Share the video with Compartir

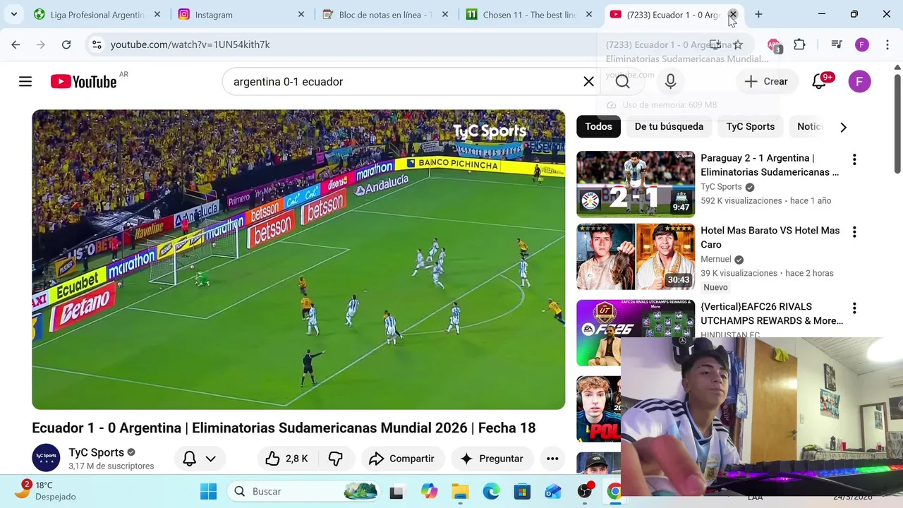coord(401,459)
